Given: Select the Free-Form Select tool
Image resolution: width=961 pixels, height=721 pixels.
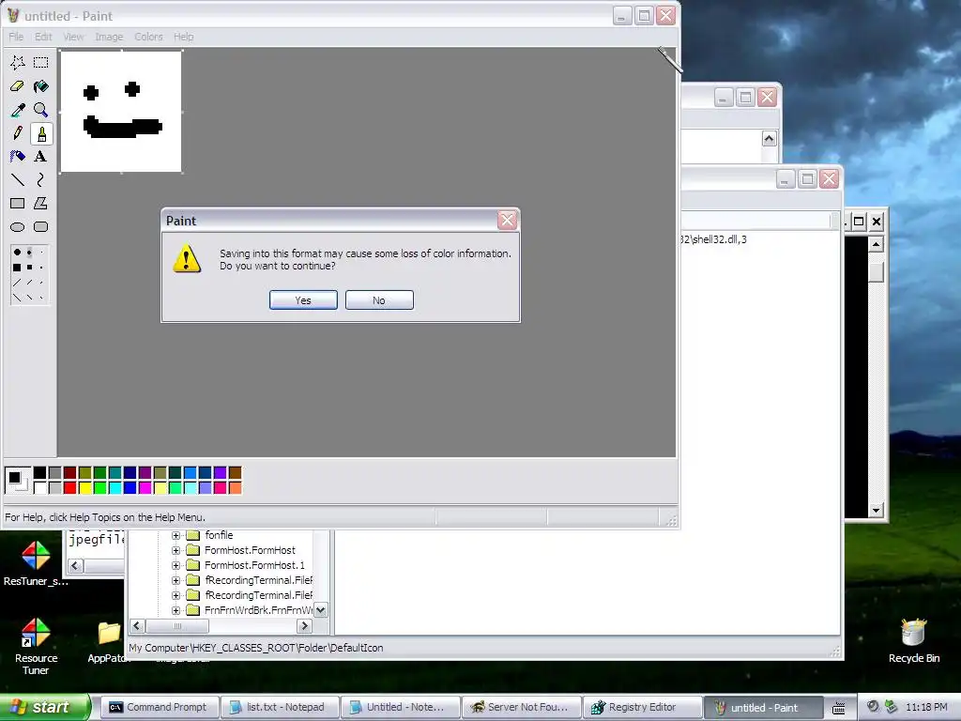Looking at the screenshot, I should pyautogui.click(x=18, y=63).
